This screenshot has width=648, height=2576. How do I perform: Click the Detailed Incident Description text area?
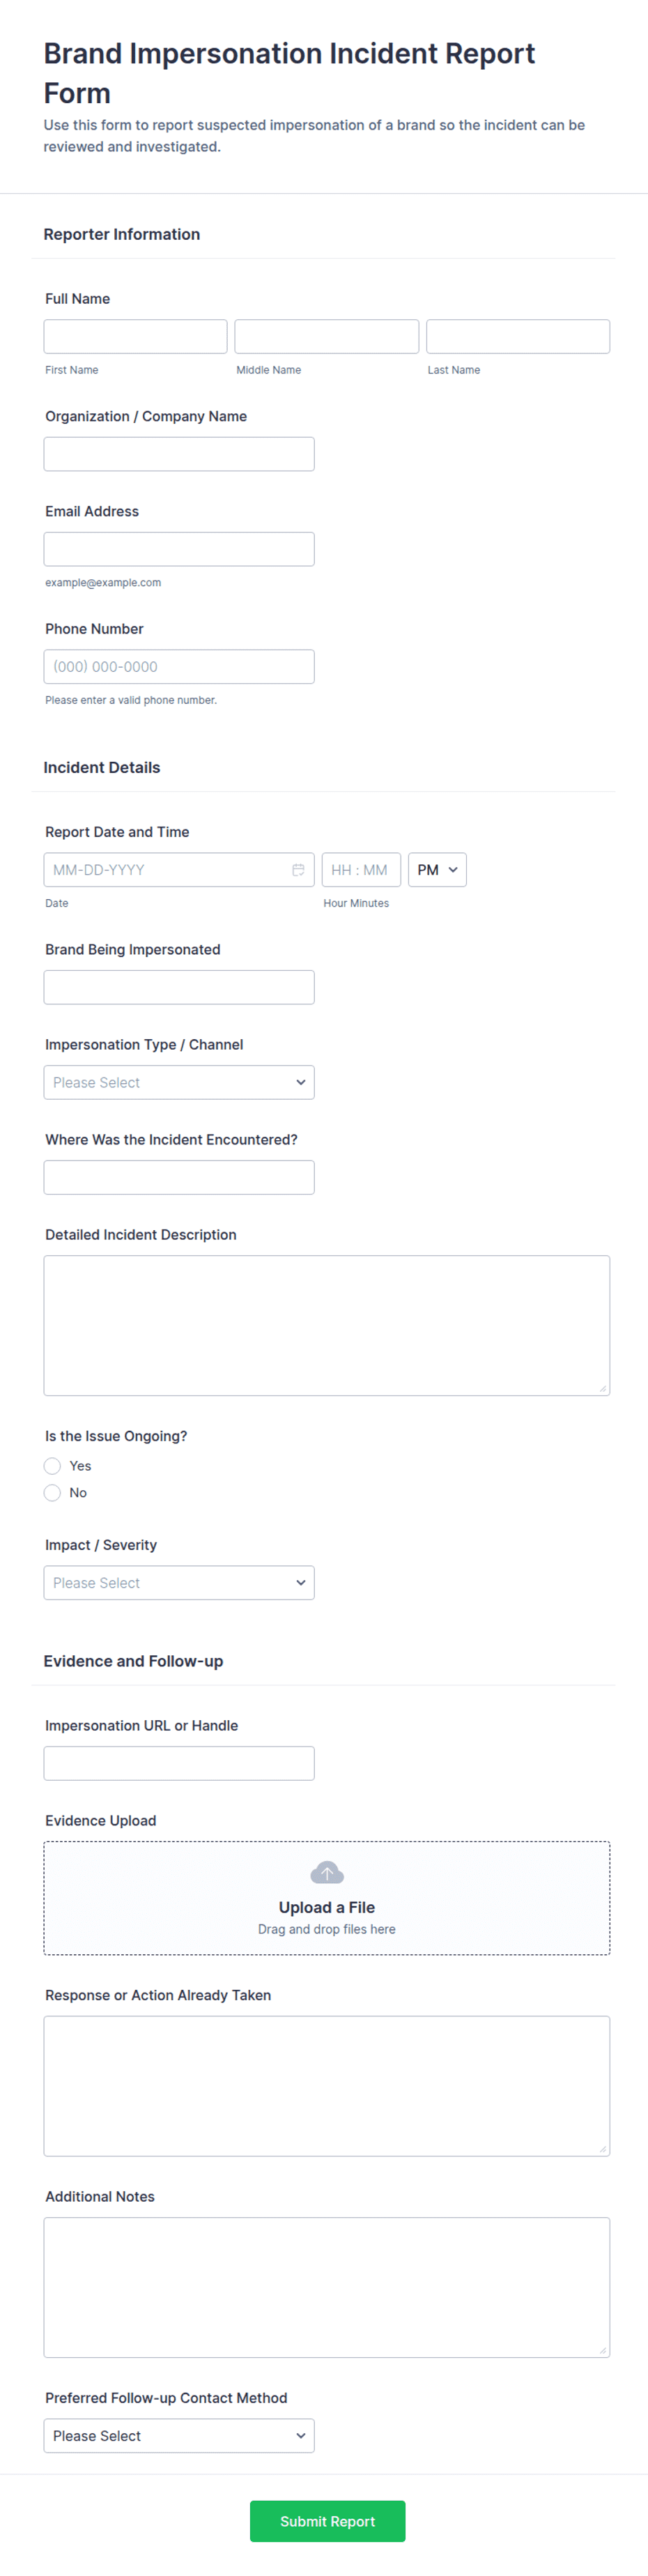327,1326
